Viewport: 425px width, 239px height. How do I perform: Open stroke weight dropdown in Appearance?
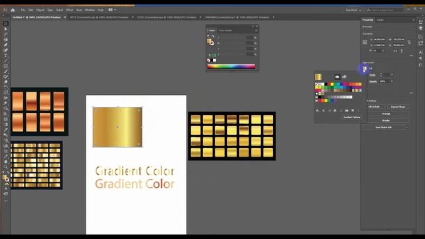click(x=392, y=75)
